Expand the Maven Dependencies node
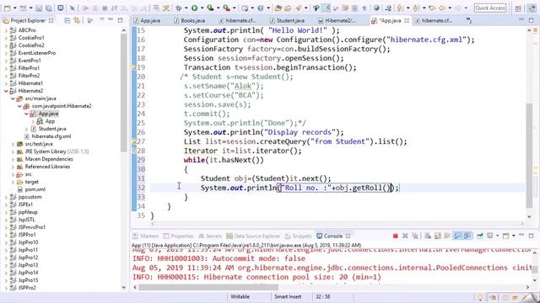Screen dimensions: 540x303 [13, 159]
